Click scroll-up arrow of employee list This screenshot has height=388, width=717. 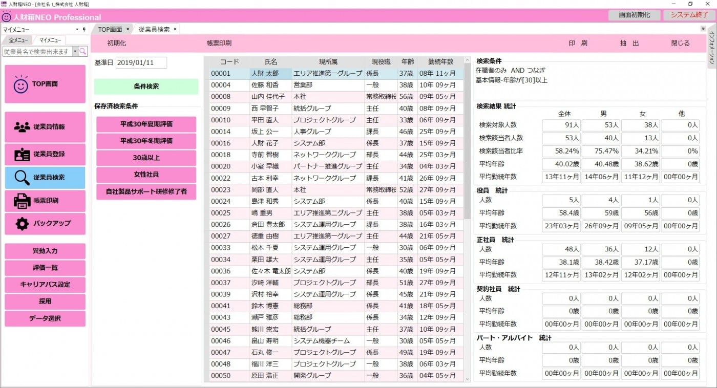[467, 60]
